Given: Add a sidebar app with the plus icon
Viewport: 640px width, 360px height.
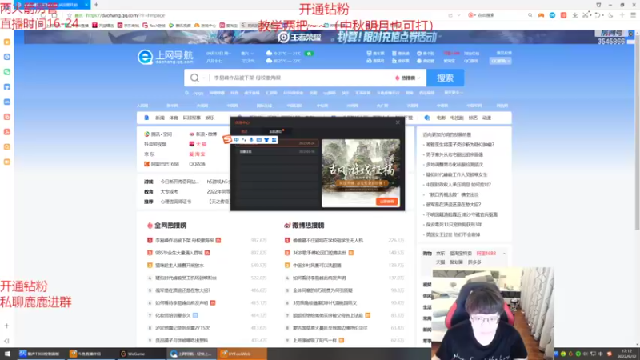Looking at the screenshot, I should 6,326.
